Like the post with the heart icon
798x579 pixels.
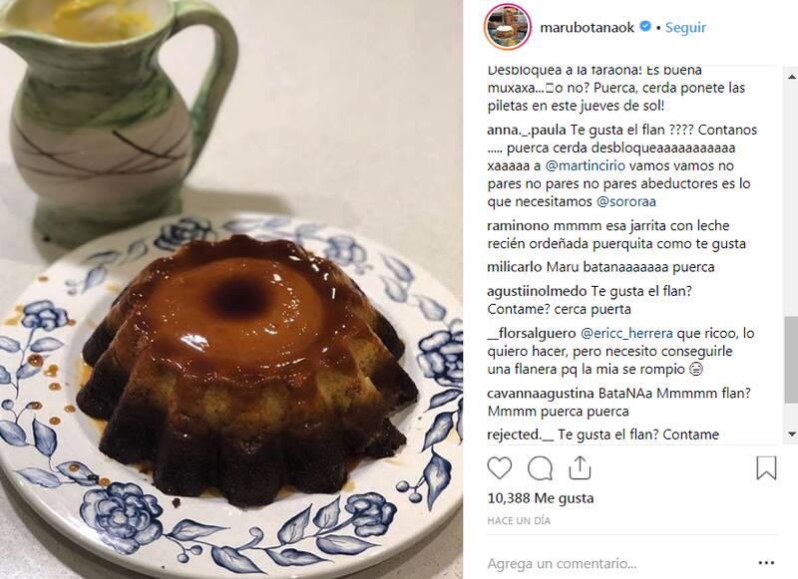[500, 467]
